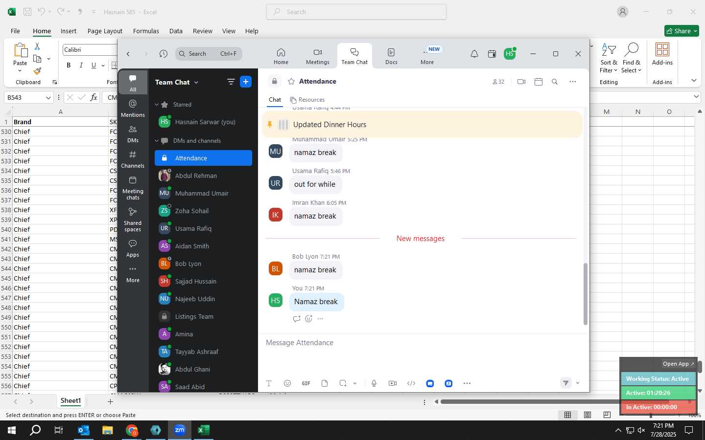Open Channels in the Zoom sidebar
Screen dimensions: 705x440
[x=133, y=159]
